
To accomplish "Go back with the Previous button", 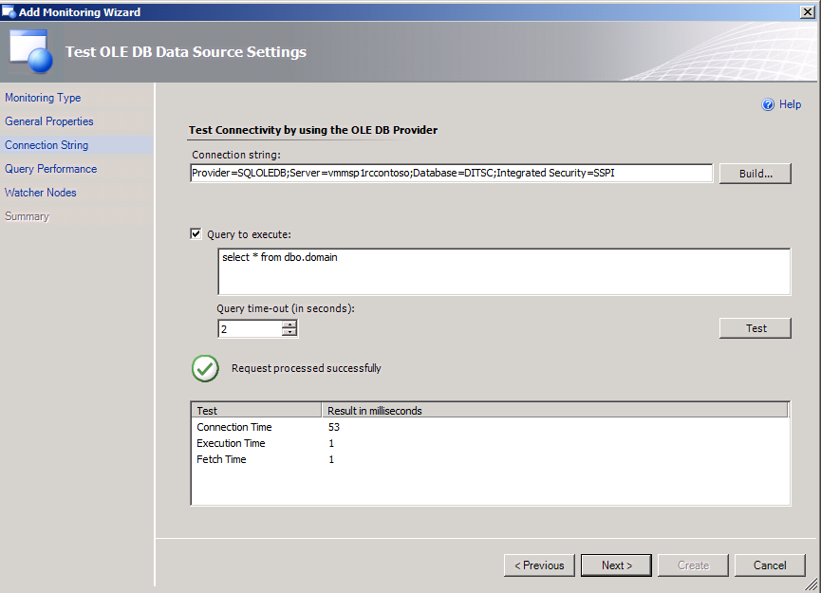I will pyautogui.click(x=539, y=565).
